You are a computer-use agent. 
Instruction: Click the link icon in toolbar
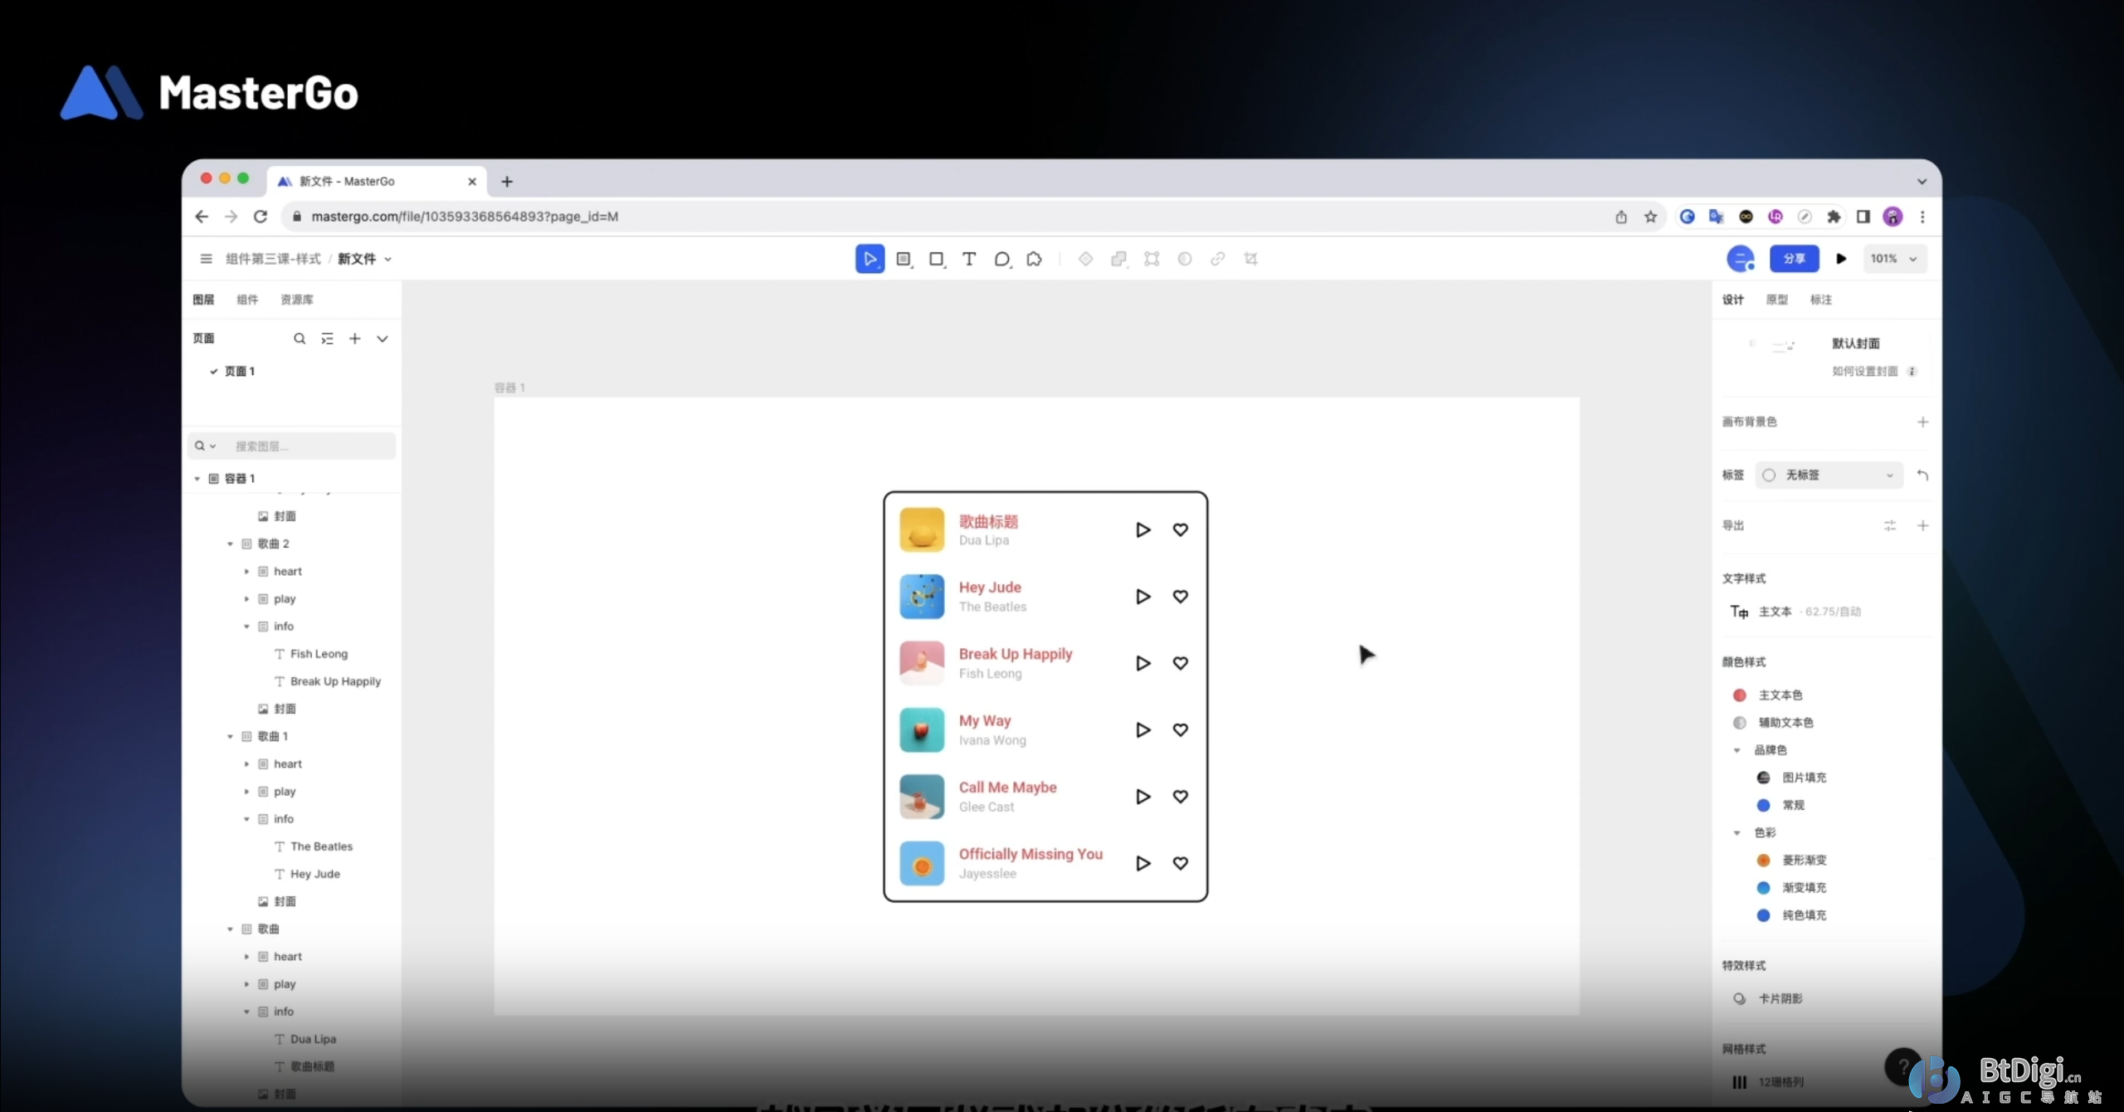(x=1217, y=259)
